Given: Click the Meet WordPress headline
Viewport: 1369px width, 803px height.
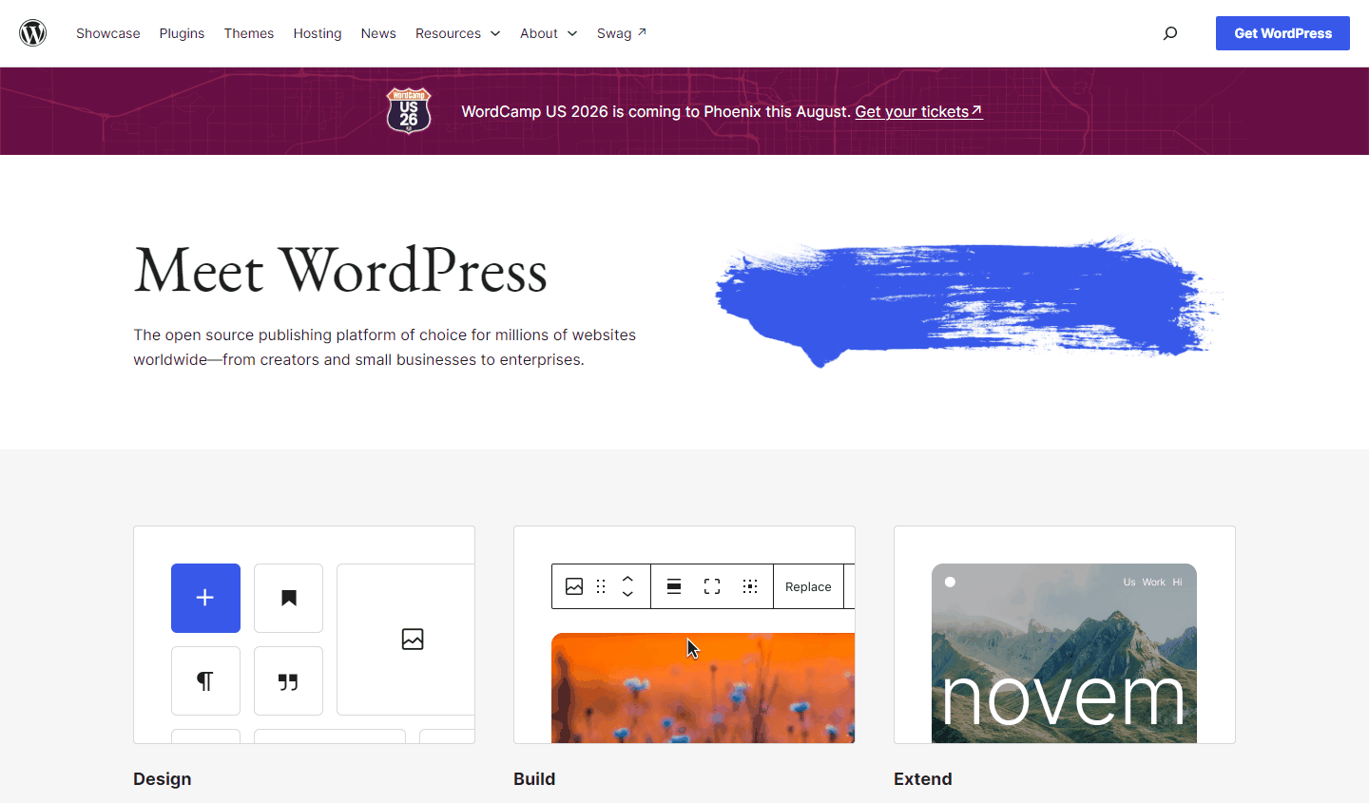Looking at the screenshot, I should tap(340, 272).
